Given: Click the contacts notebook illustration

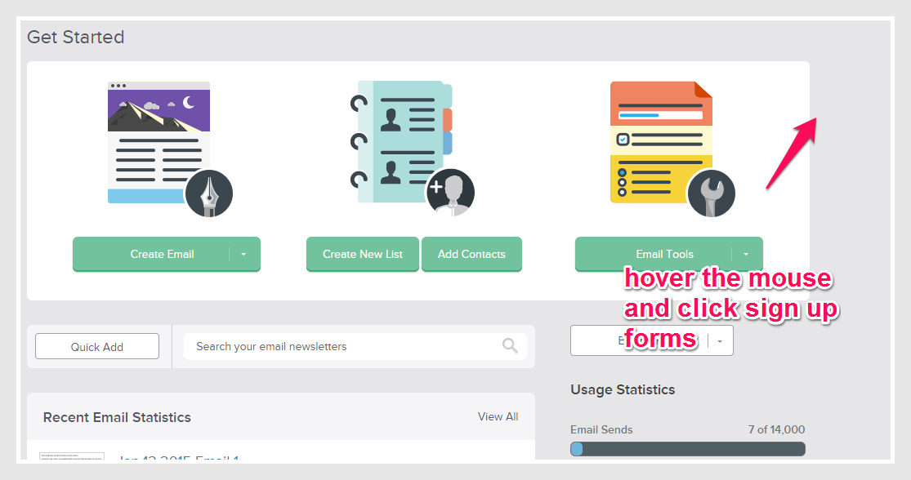Looking at the screenshot, I should pos(399,140).
